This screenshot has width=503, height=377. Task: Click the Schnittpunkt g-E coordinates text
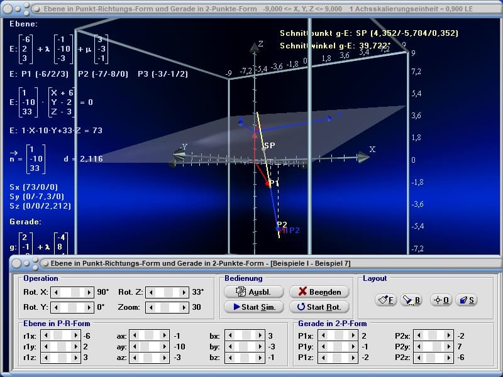click(369, 33)
